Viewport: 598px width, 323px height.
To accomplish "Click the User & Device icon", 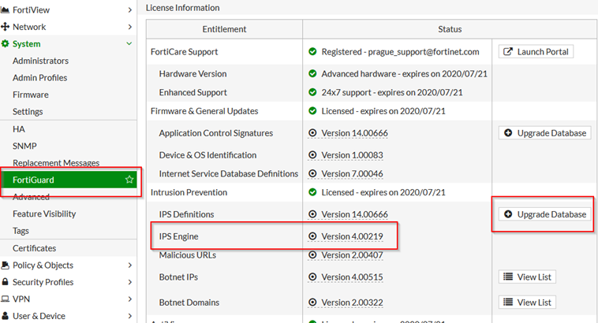I will pyautogui.click(x=6, y=316).
